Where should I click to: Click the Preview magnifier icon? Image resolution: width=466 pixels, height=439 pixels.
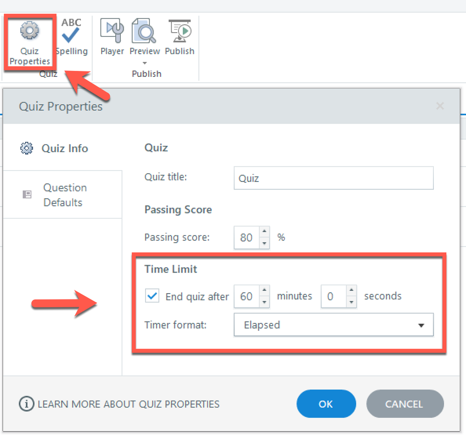click(x=145, y=32)
